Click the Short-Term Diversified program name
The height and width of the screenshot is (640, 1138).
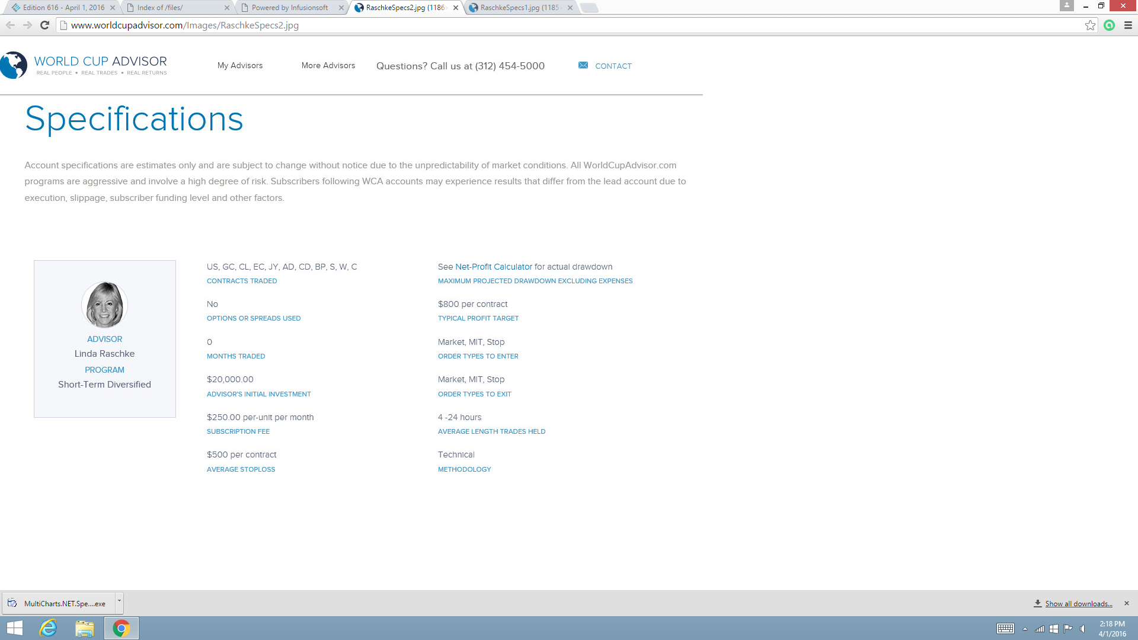coord(105,385)
